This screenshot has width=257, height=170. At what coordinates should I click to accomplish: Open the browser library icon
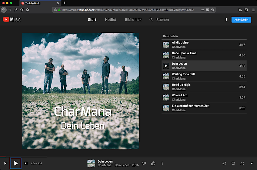coord(240,10)
